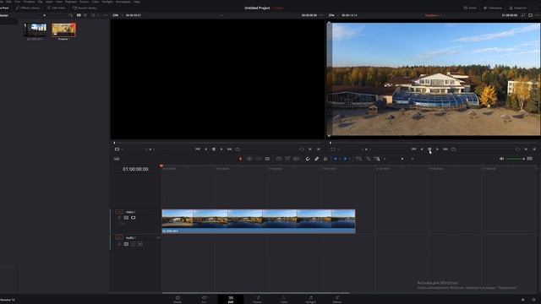This screenshot has width=541, height=304.
Task: Select the arrow Selection Mode tool
Action: 240,159
